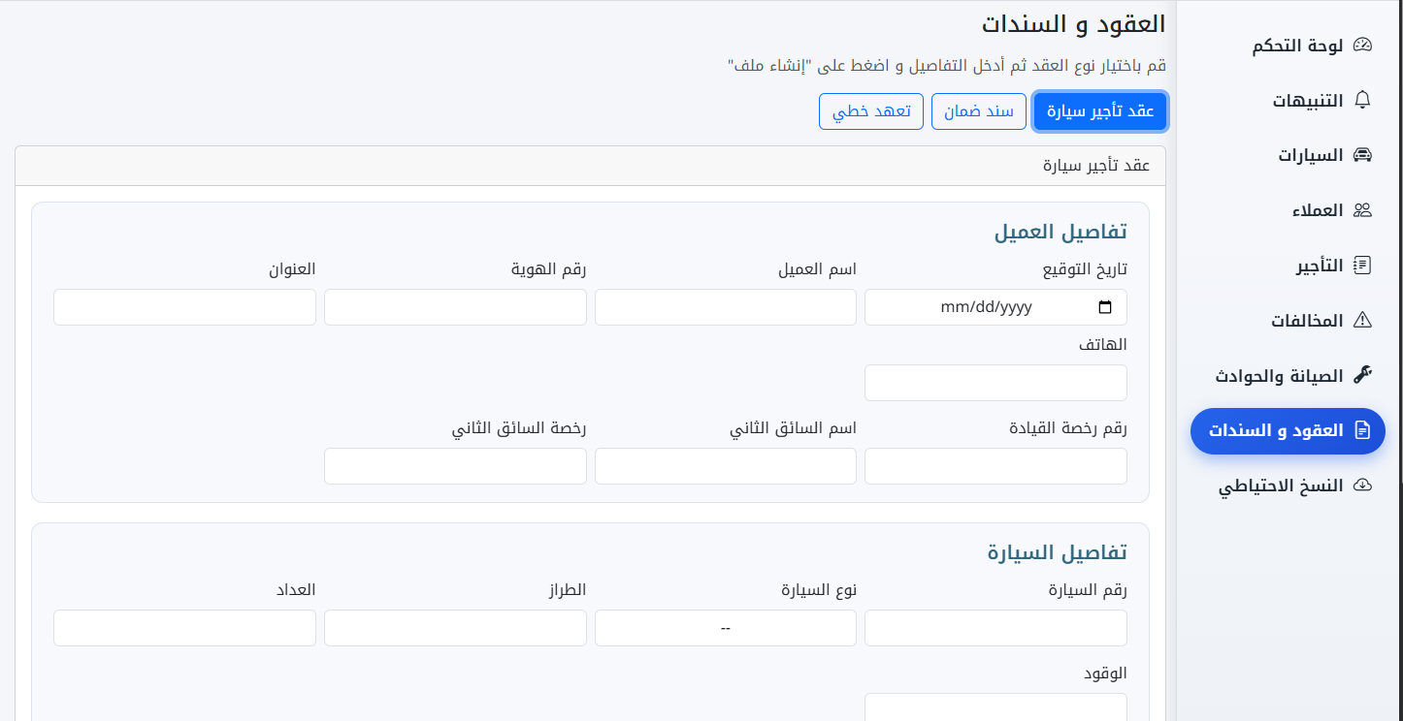
Task: Open the نوع السيارة dropdown
Action: (726, 628)
